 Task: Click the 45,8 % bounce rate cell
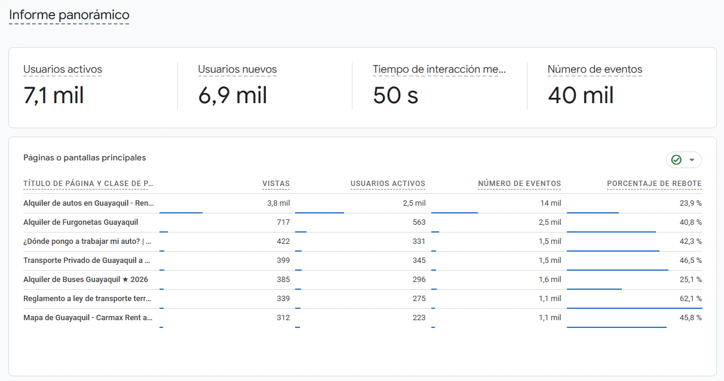click(x=691, y=318)
